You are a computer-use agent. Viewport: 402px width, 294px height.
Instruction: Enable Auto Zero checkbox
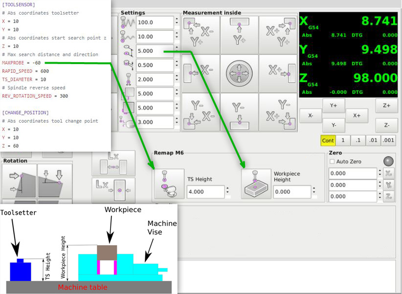[332, 161]
